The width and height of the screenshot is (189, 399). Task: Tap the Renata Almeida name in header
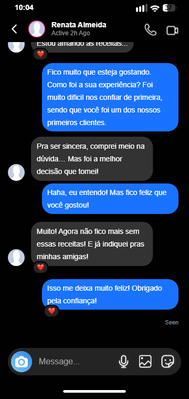(x=79, y=25)
